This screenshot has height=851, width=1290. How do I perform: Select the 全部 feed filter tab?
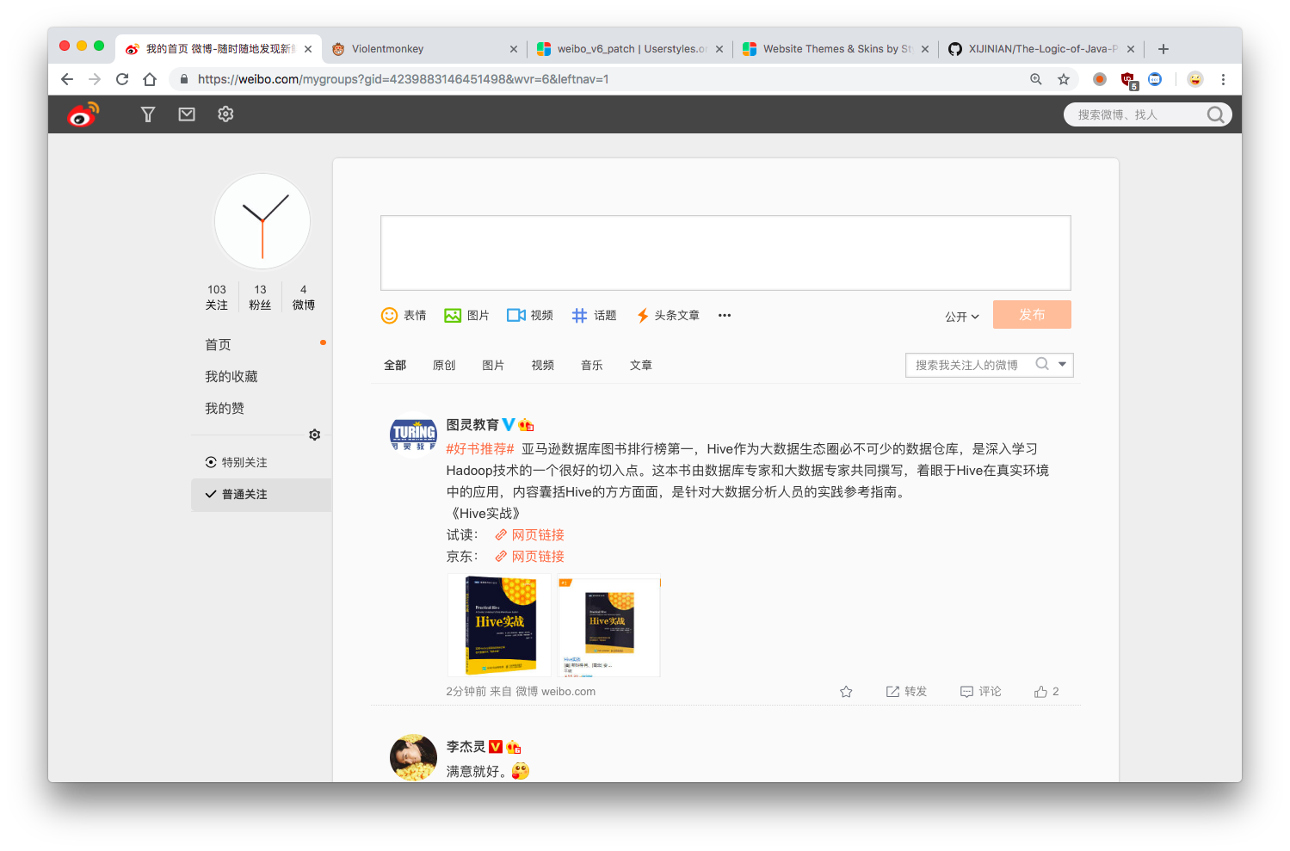pos(395,366)
